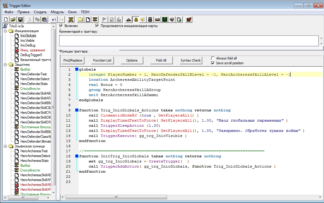Screen dimensions: 324x203
Task: Open the Variables editor (yellow X icon)
Action: click(71, 20)
